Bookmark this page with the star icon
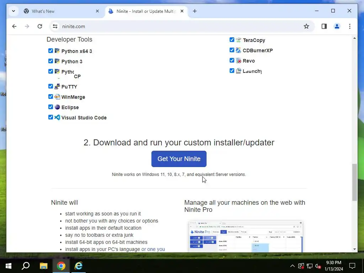Screen dimensions: 364x273 pyautogui.click(x=306, y=26)
